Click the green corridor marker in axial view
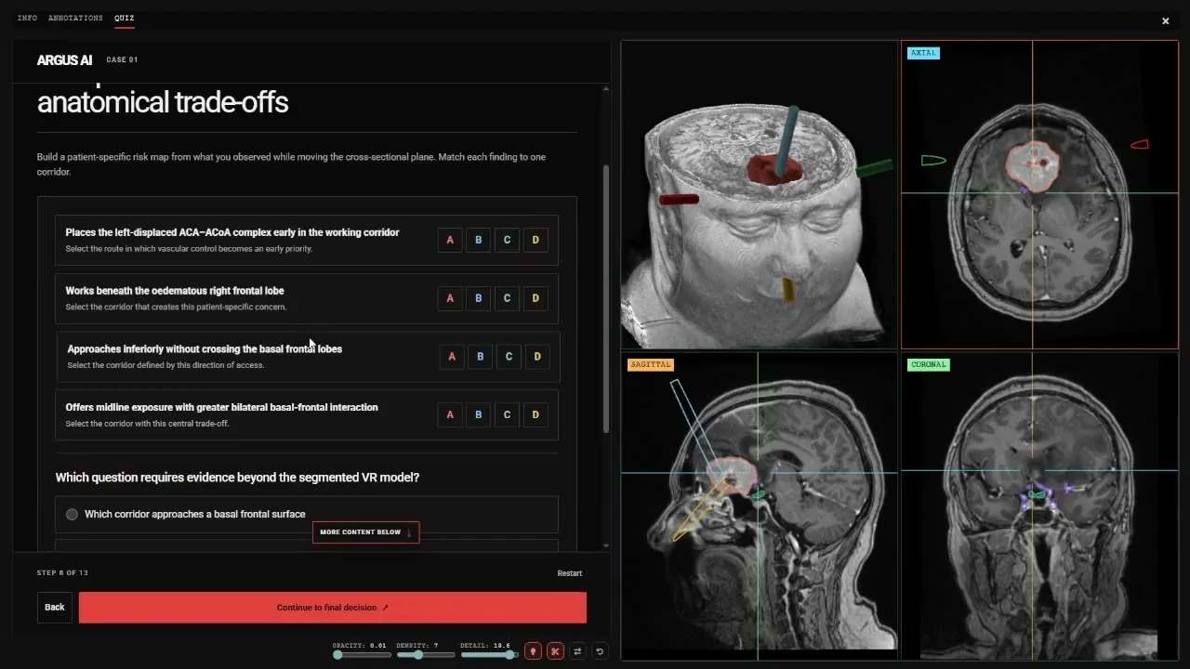 933,161
